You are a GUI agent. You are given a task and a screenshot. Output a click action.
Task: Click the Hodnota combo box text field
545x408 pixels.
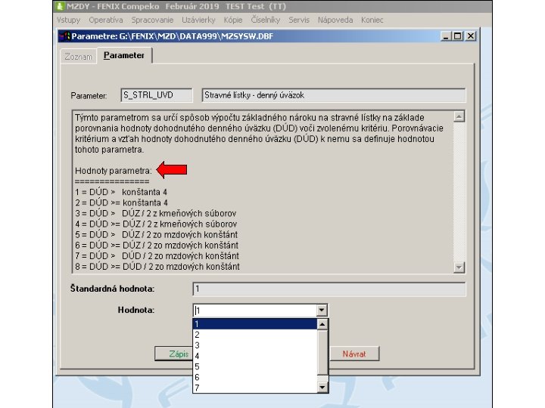(x=255, y=311)
